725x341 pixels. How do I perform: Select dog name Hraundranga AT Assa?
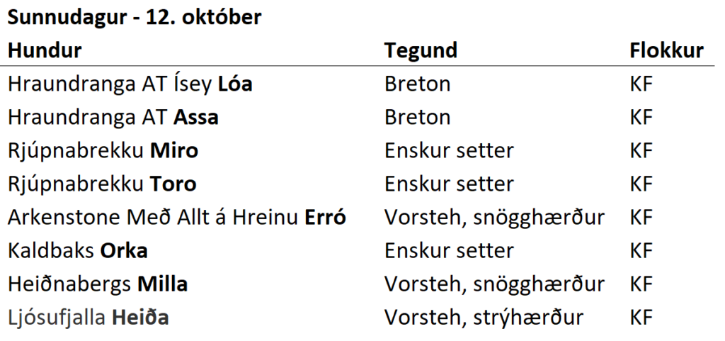tap(113, 118)
